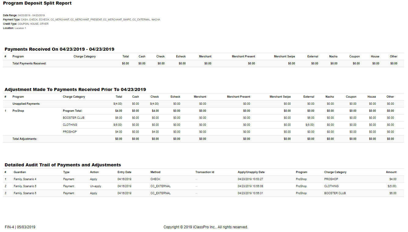Click the External header in Adjustment table

(309, 97)
